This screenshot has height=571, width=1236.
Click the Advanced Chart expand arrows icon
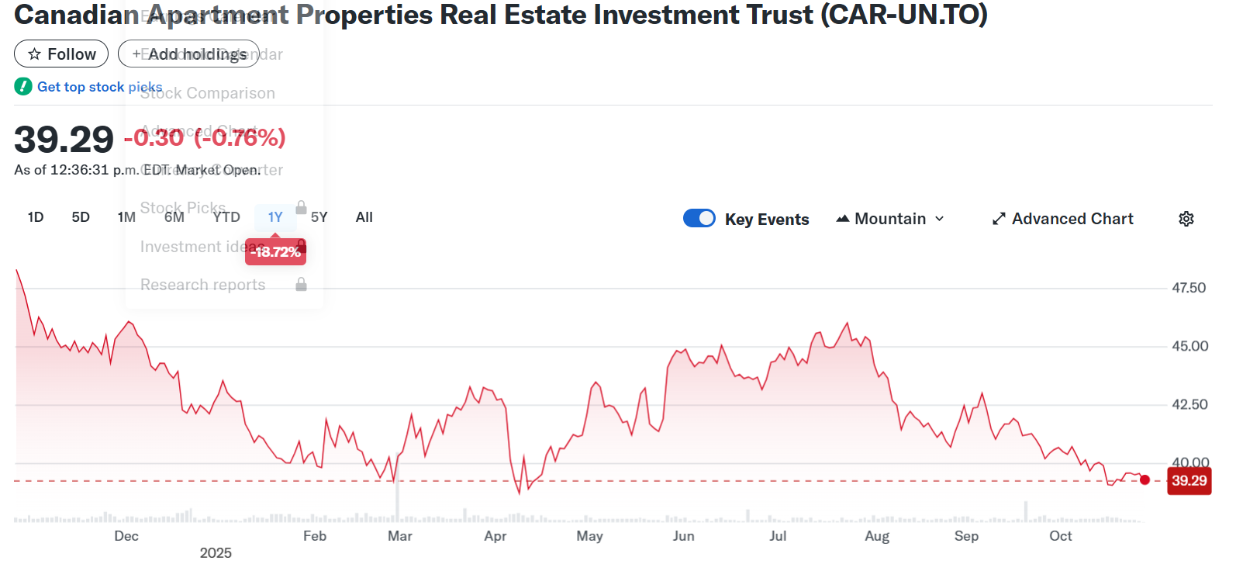pyautogui.click(x=999, y=219)
